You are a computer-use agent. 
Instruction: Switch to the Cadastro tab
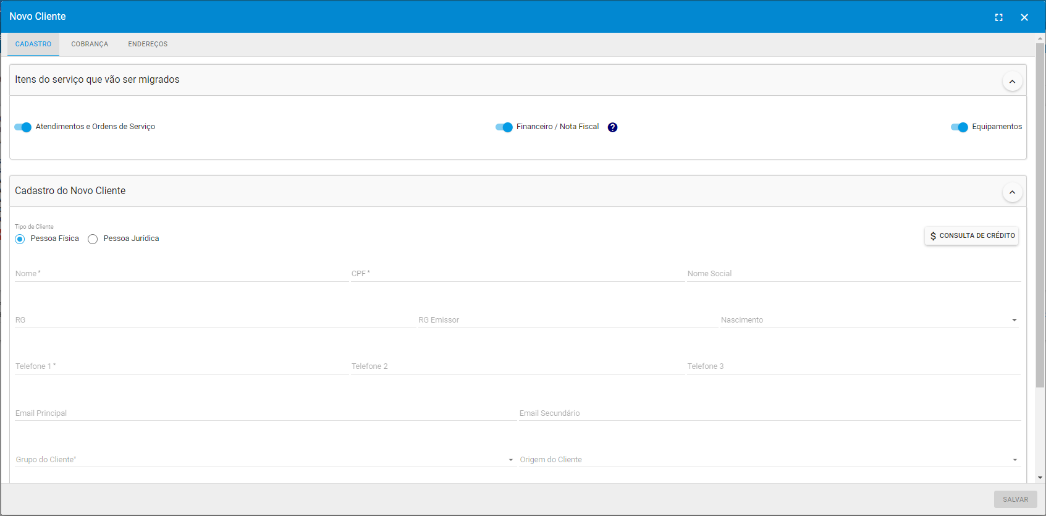point(33,44)
